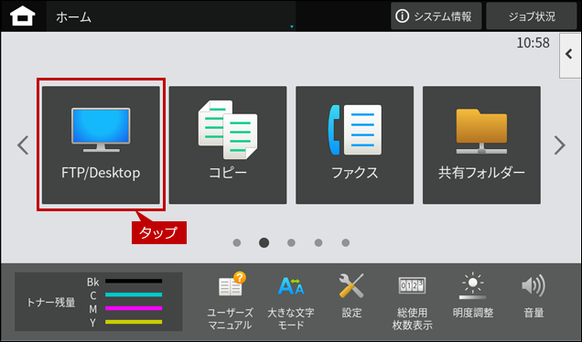Select the first page indicator dot

(237, 242)
